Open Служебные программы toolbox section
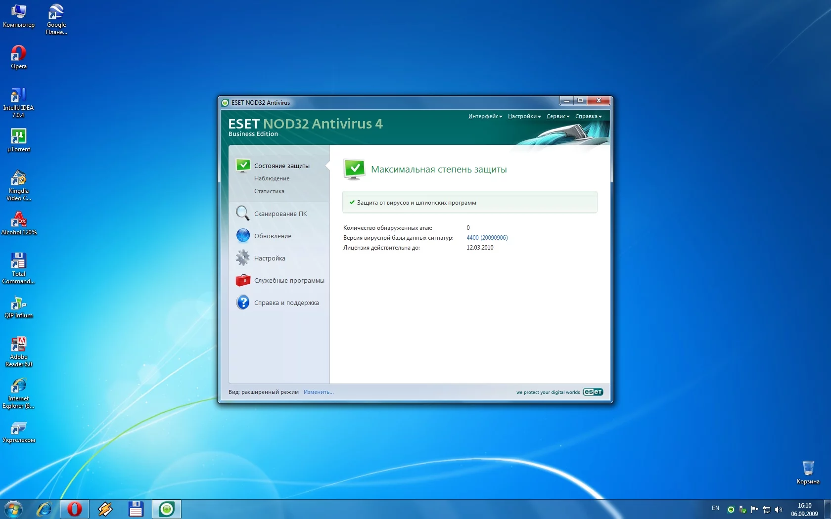Image resolution: width=831 pixels, height=519 pixels. [x=280, y=280]
